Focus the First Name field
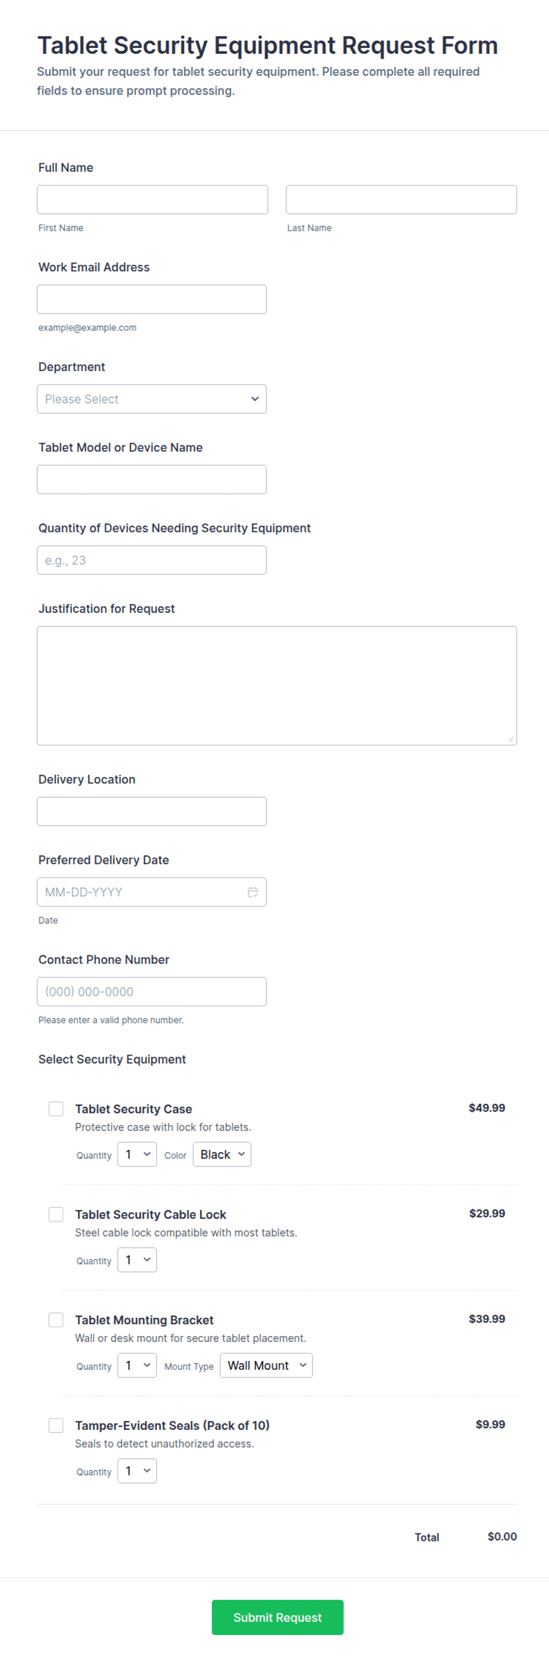Viewport: 549px width, 1664px height. (152, 200)
